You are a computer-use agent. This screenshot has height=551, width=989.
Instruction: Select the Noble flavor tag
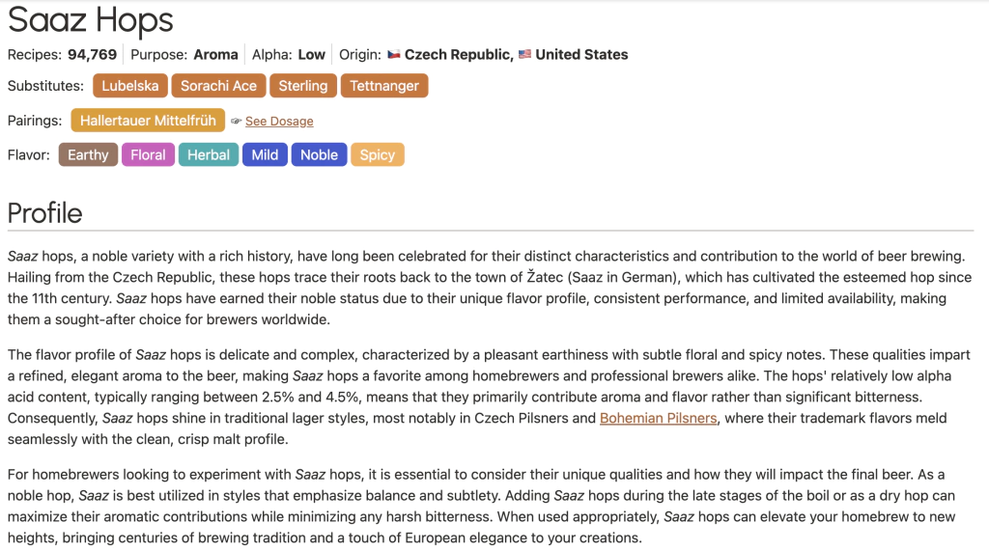click(x=319, y=155)
